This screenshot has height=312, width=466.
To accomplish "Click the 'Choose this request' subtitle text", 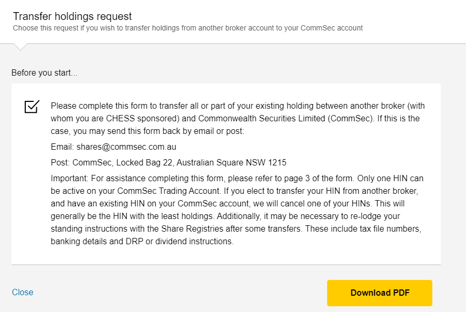I will pos(188,28).
